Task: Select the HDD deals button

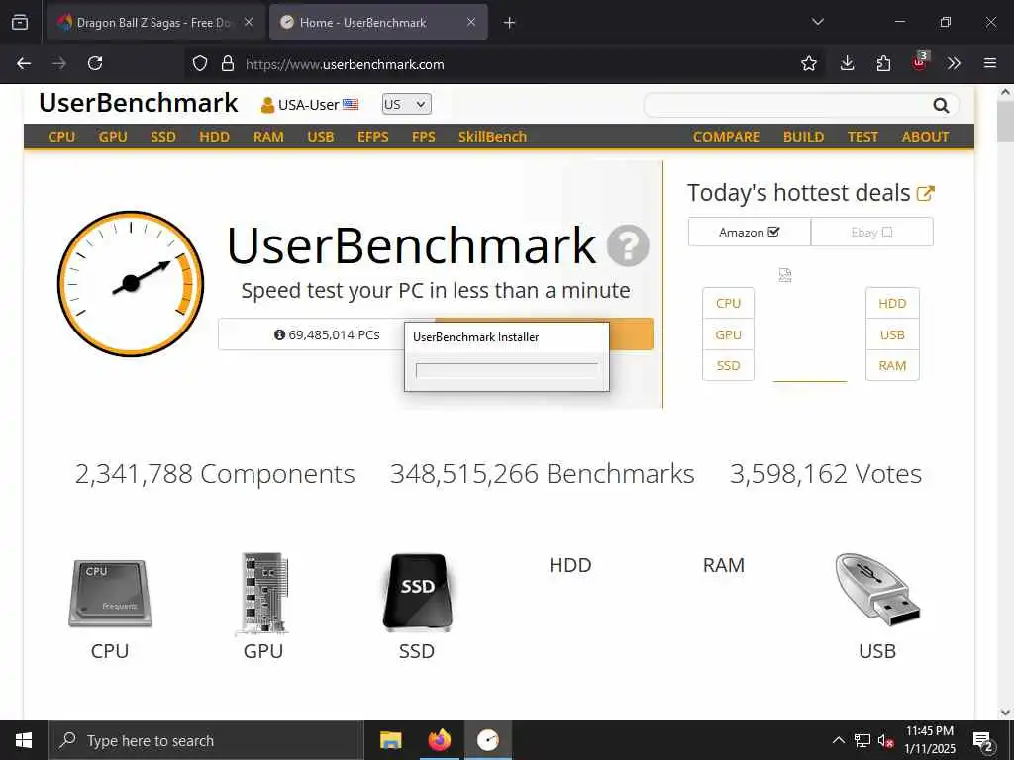Action: pos(892,303)
